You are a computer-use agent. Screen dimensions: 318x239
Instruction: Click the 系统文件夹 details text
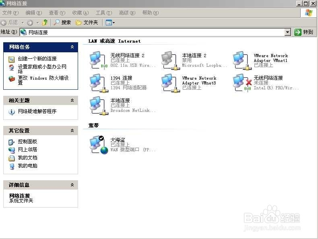pyautogui.click(x=21, y=201)
